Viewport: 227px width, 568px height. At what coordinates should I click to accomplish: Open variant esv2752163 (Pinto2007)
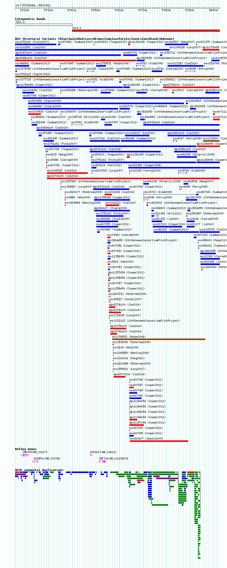tap(113, 213)
